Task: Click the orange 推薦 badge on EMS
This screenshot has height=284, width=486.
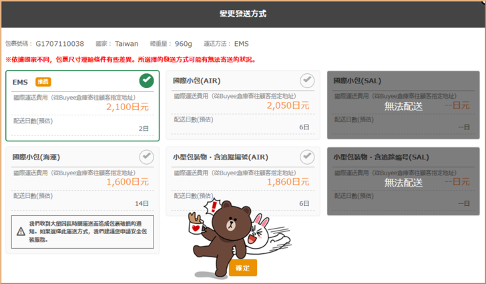Action: pos(43,82)
